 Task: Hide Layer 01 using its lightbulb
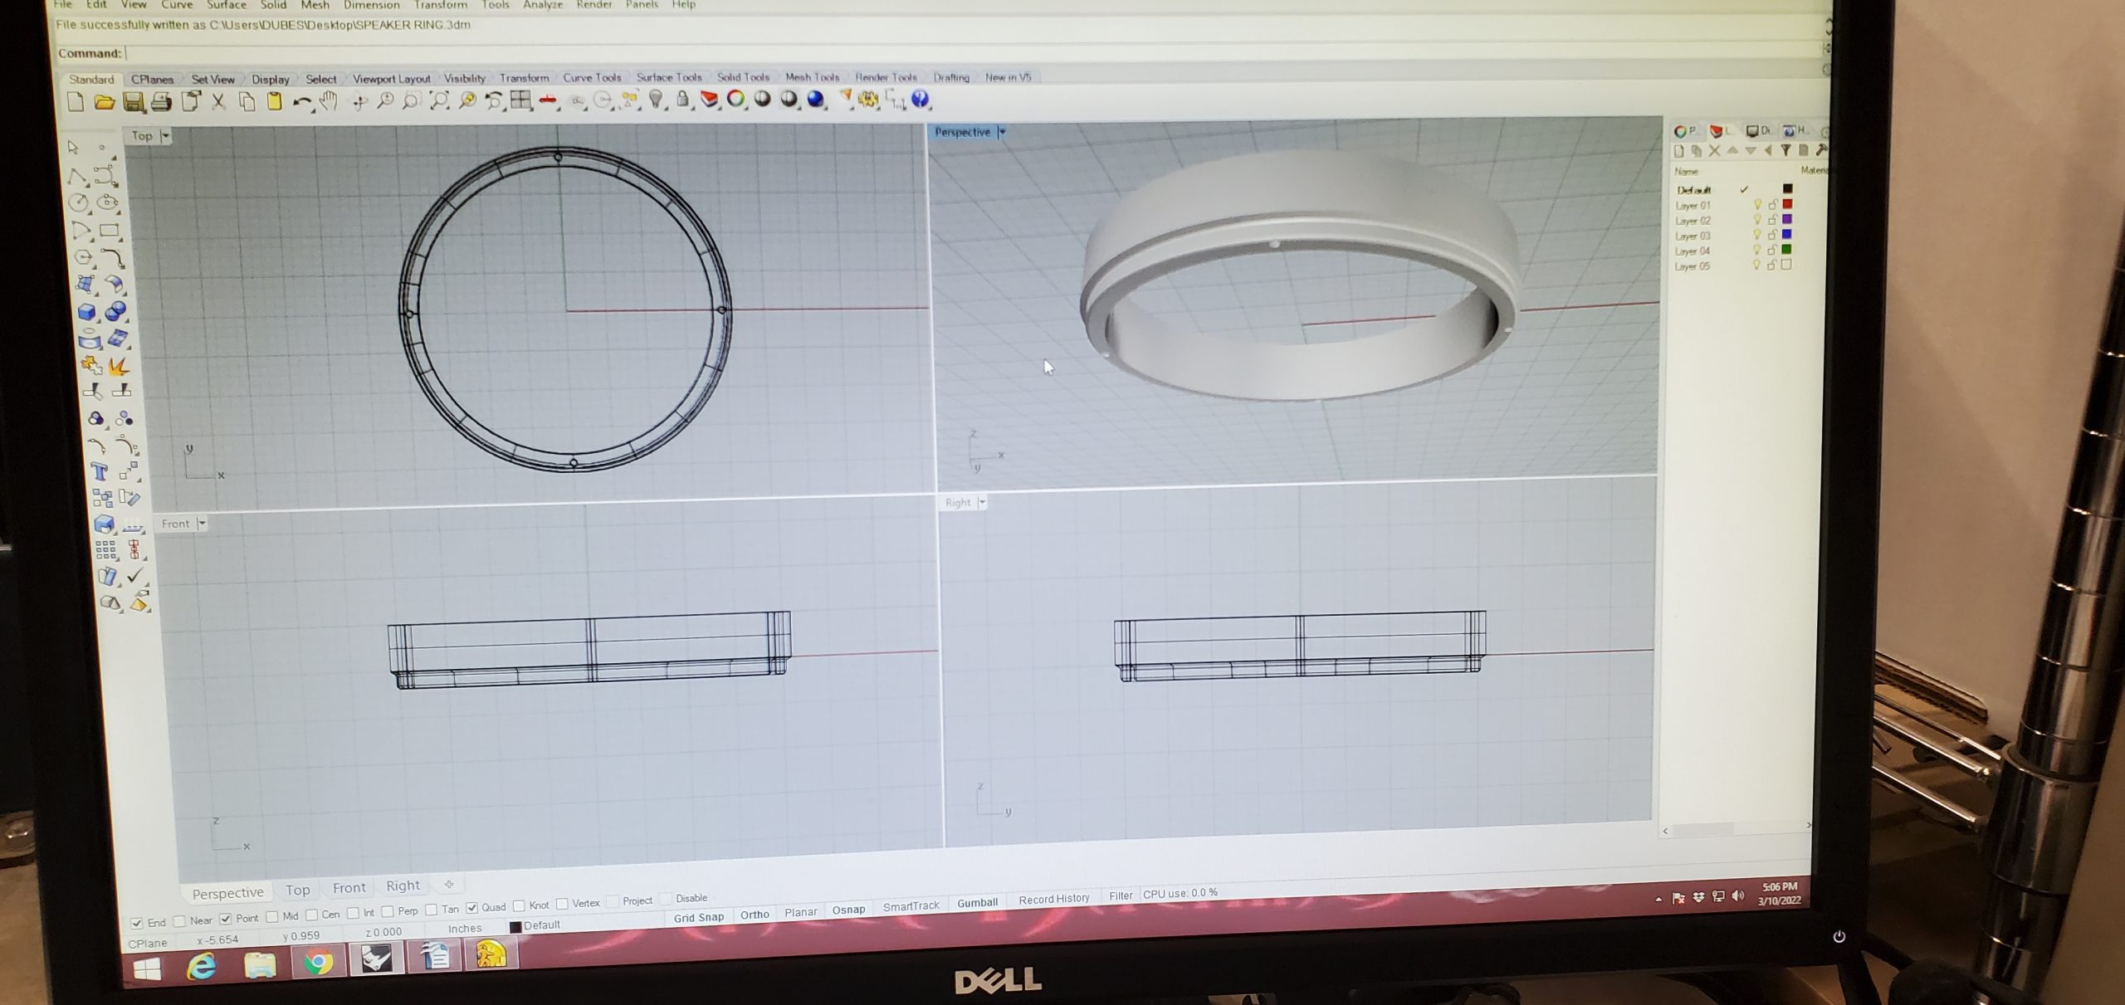[1756, 205]
